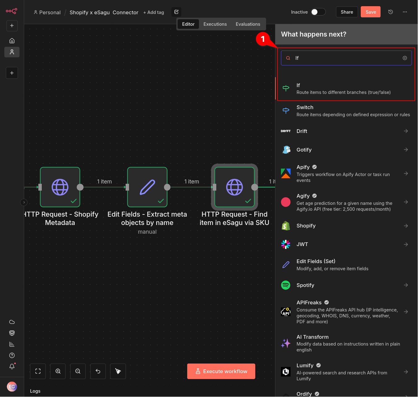Expand the APIFreaks node actions arrow

pos(406,312)
